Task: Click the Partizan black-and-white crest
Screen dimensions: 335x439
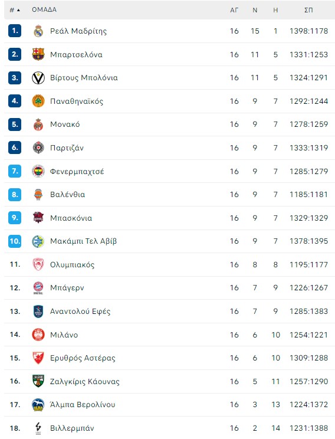Action: 38,148
